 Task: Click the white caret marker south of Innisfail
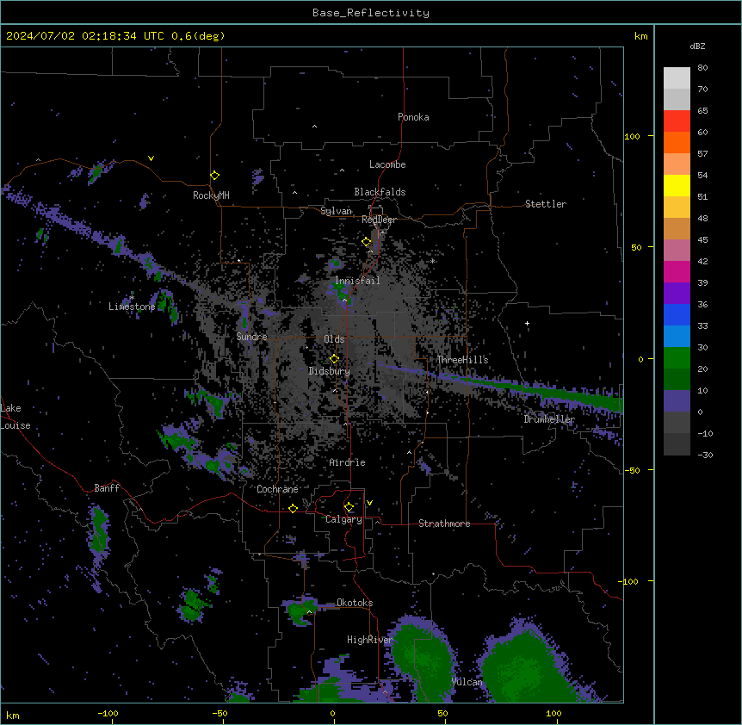coord(344,300)
